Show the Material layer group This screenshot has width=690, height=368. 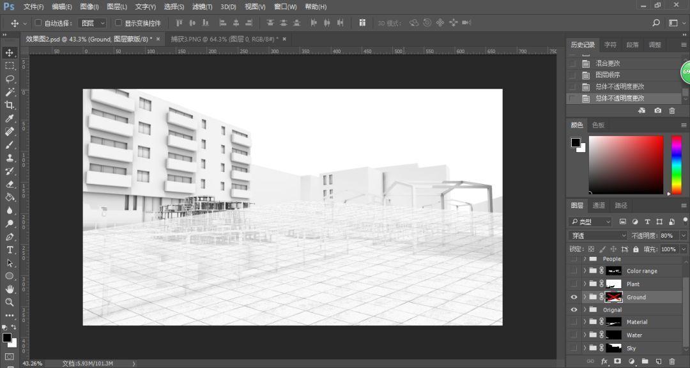click(x=574, y=322)
